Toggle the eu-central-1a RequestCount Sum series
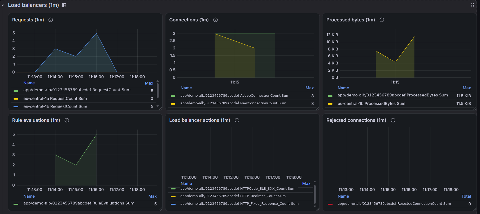The image size is (480, 214). [55, 99]
